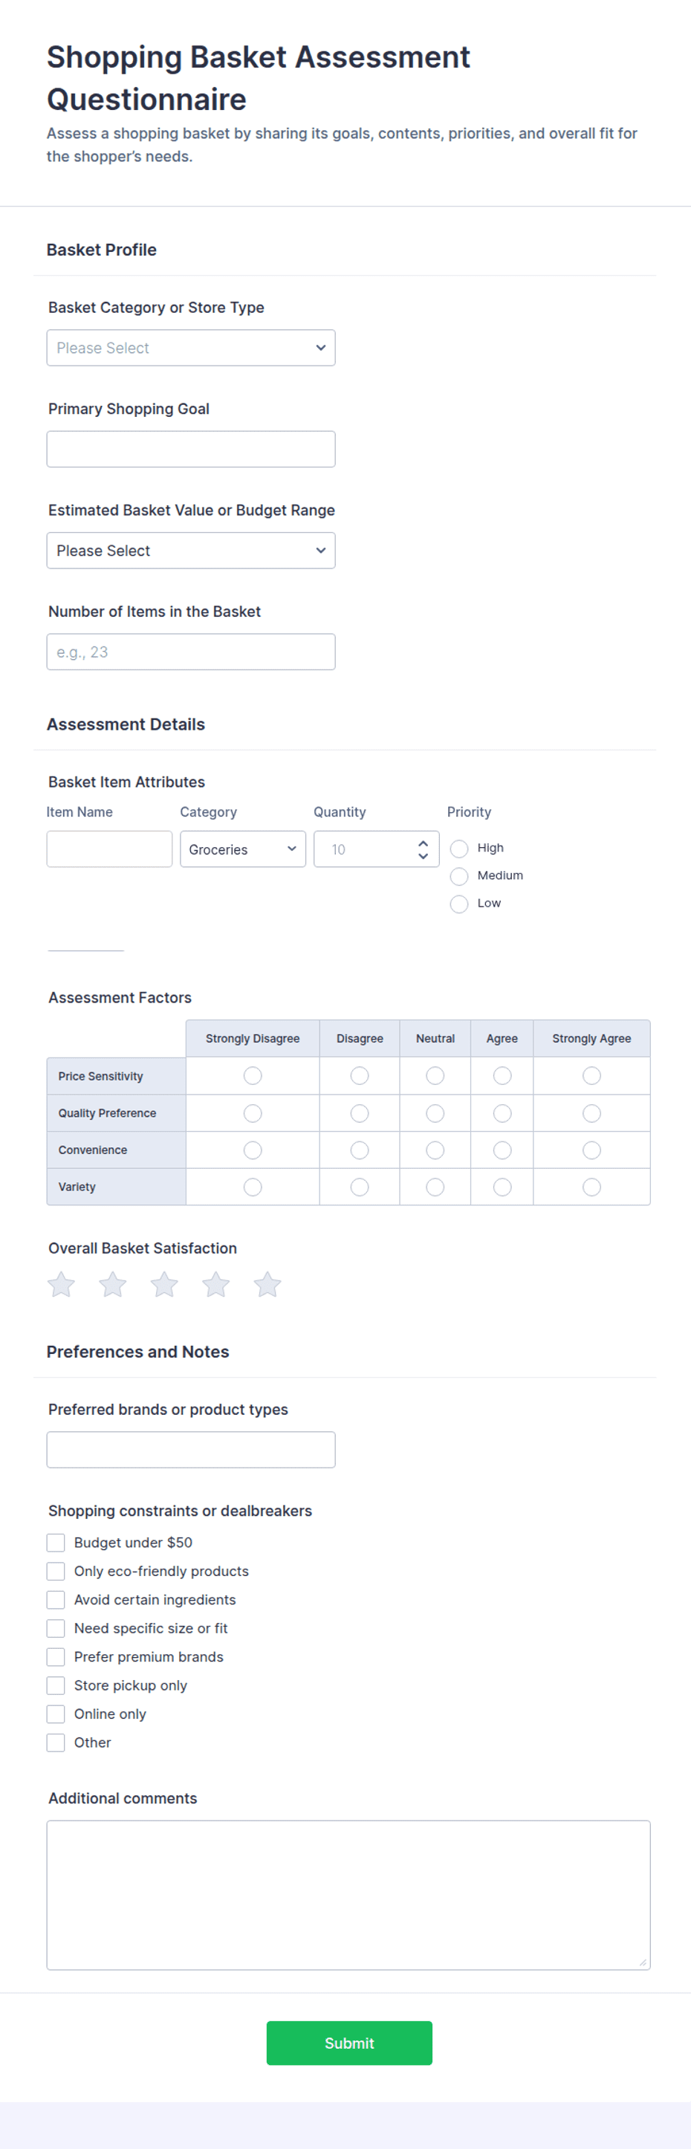
Task: Set Convenience row to Neutral
Action: (435, 1150)
